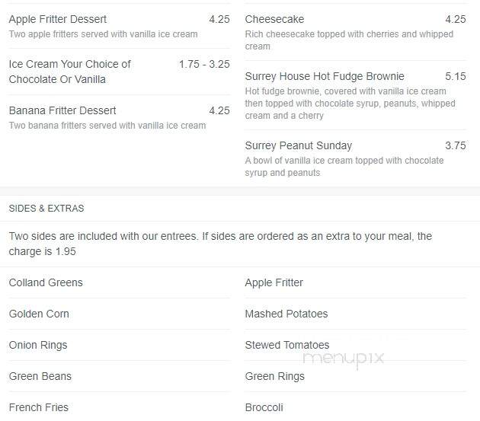Select the Colland Greens side

[x=120, y=282]
